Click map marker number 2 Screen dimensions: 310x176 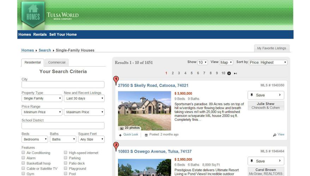(x=116, y=146)
